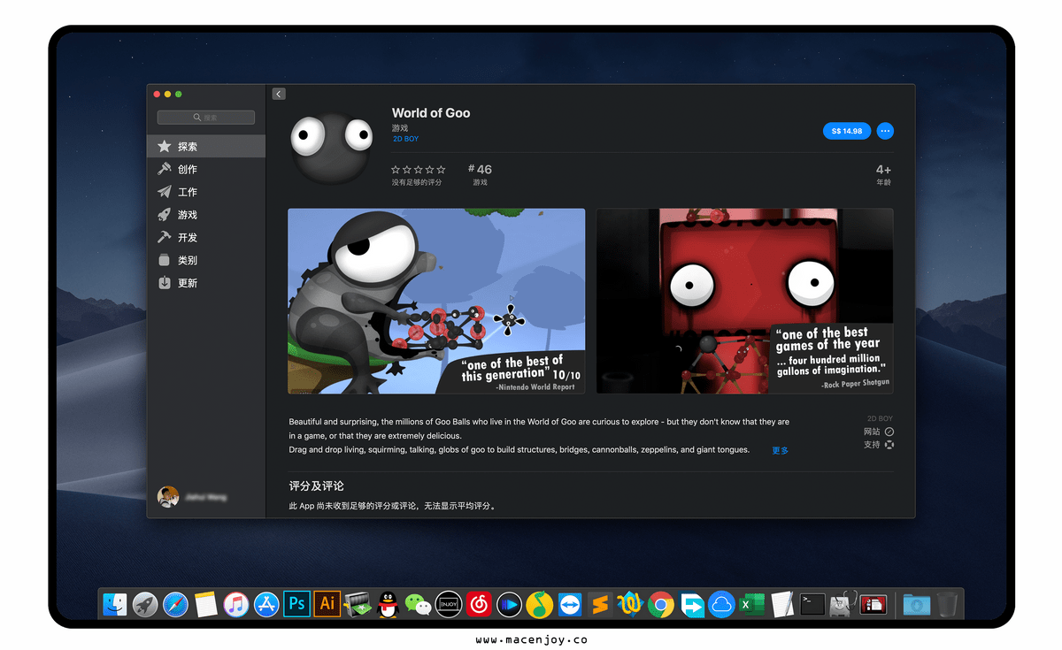Viewport: 1062px width, 650px height.
Task: Click the rocket icon beside 游戏
Action: [164, 215]
